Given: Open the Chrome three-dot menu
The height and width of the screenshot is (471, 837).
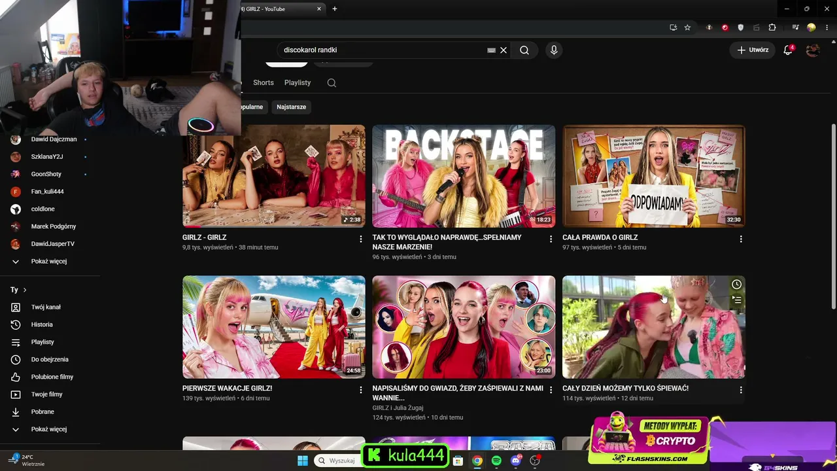Looking at the screenshot, I should click(826, 27).
